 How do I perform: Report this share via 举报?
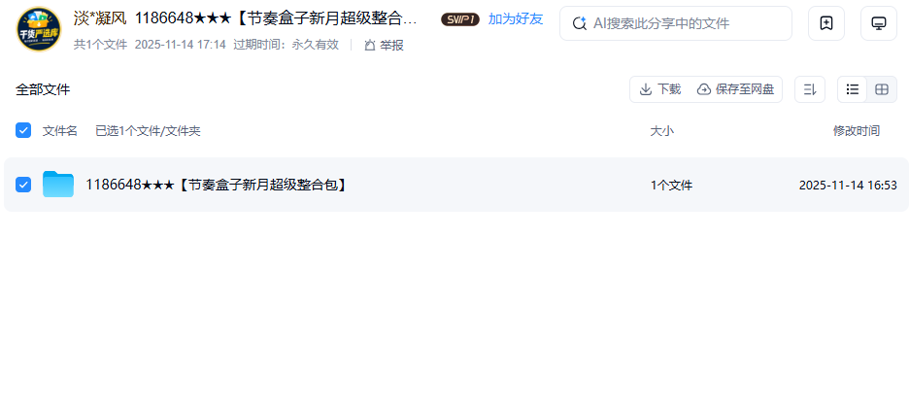pos(384,46)
